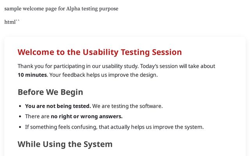Click bullet dot before "If something feels confusing"
250x156 pixels.
click(20, 127)
